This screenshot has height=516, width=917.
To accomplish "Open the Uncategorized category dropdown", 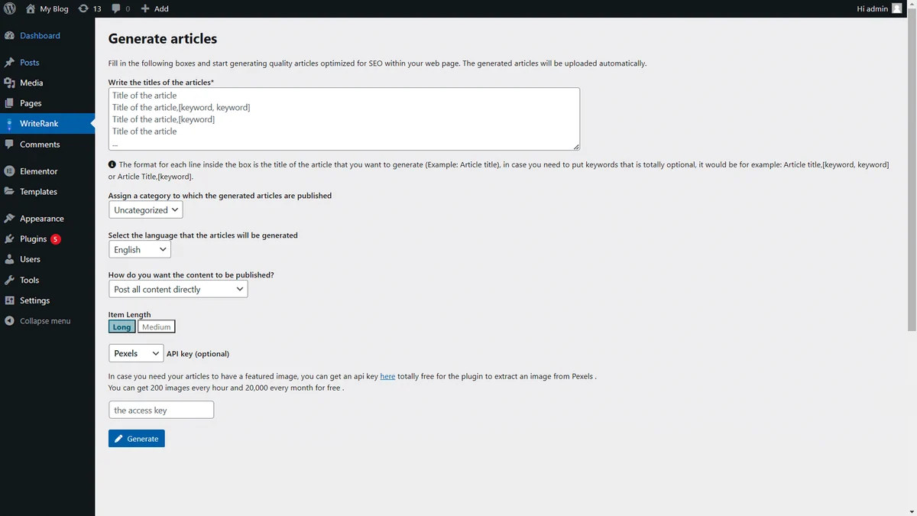I will coord(146,209).
